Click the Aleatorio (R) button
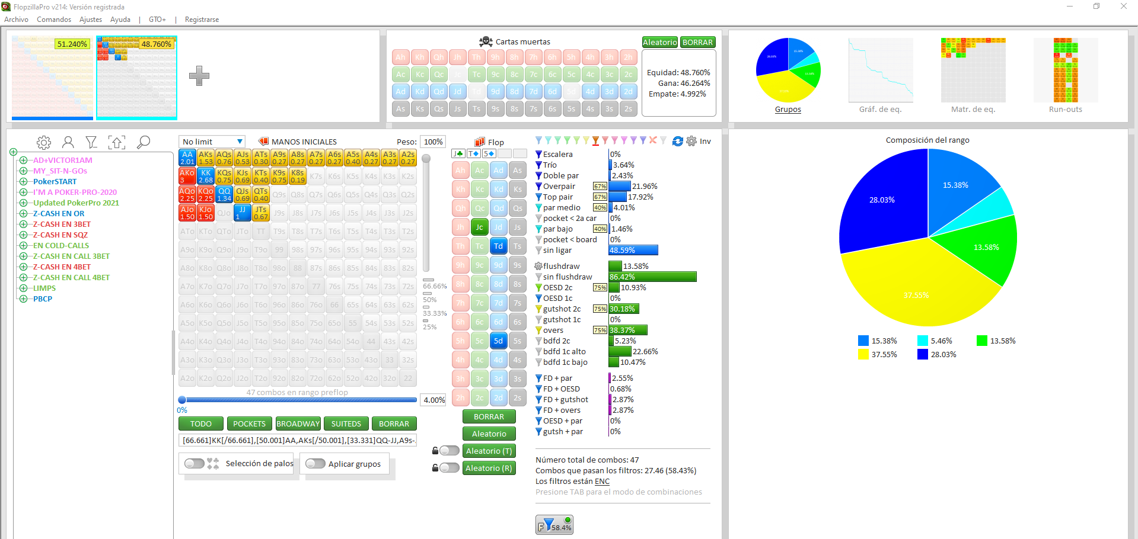 coord(489,468)
